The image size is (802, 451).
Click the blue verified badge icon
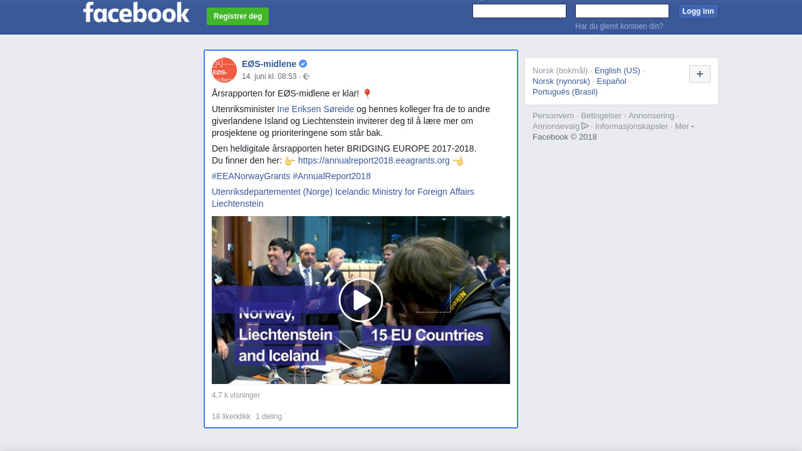click(x=303, y=64)
